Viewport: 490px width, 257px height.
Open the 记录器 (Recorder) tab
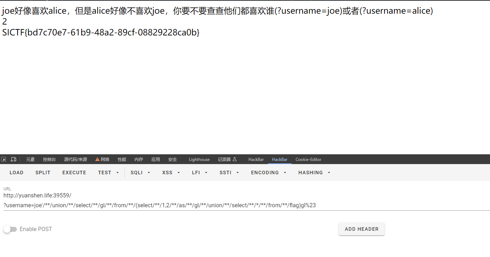[227, 159]
